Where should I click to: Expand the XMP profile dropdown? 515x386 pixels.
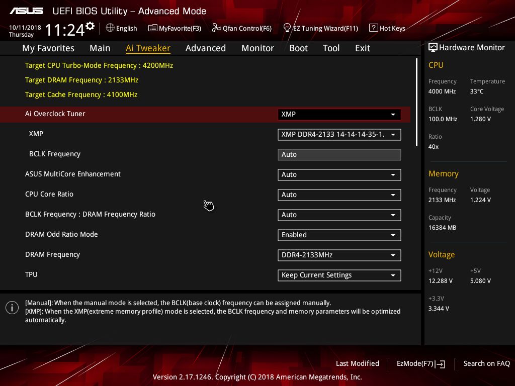339,135
